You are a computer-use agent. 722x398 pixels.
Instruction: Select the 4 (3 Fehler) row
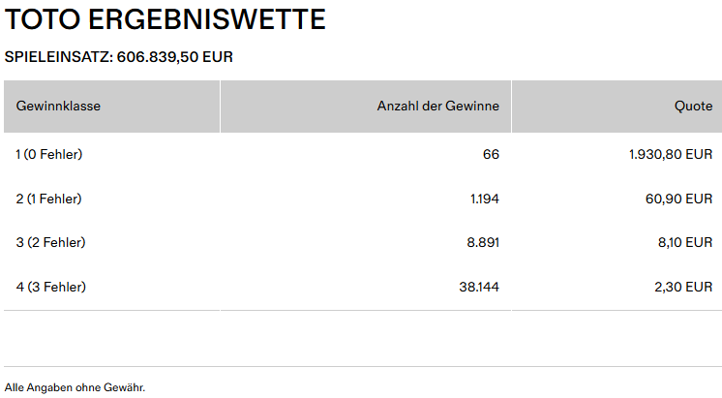[x=50, y=287]
